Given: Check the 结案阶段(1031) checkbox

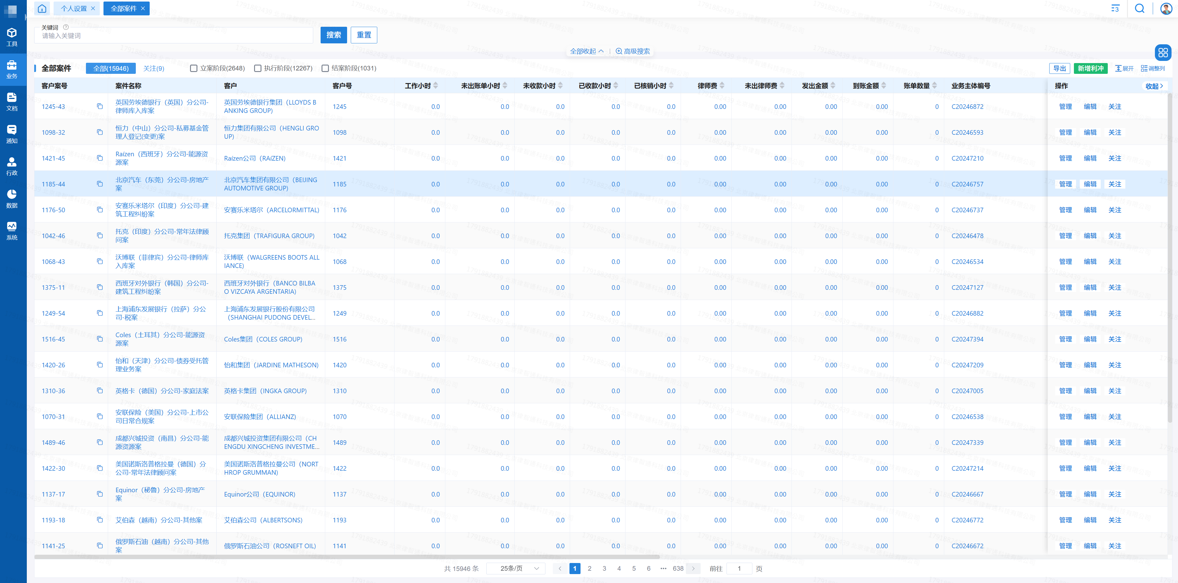Looking at the screenshot, I should click(x=325, y=69).
